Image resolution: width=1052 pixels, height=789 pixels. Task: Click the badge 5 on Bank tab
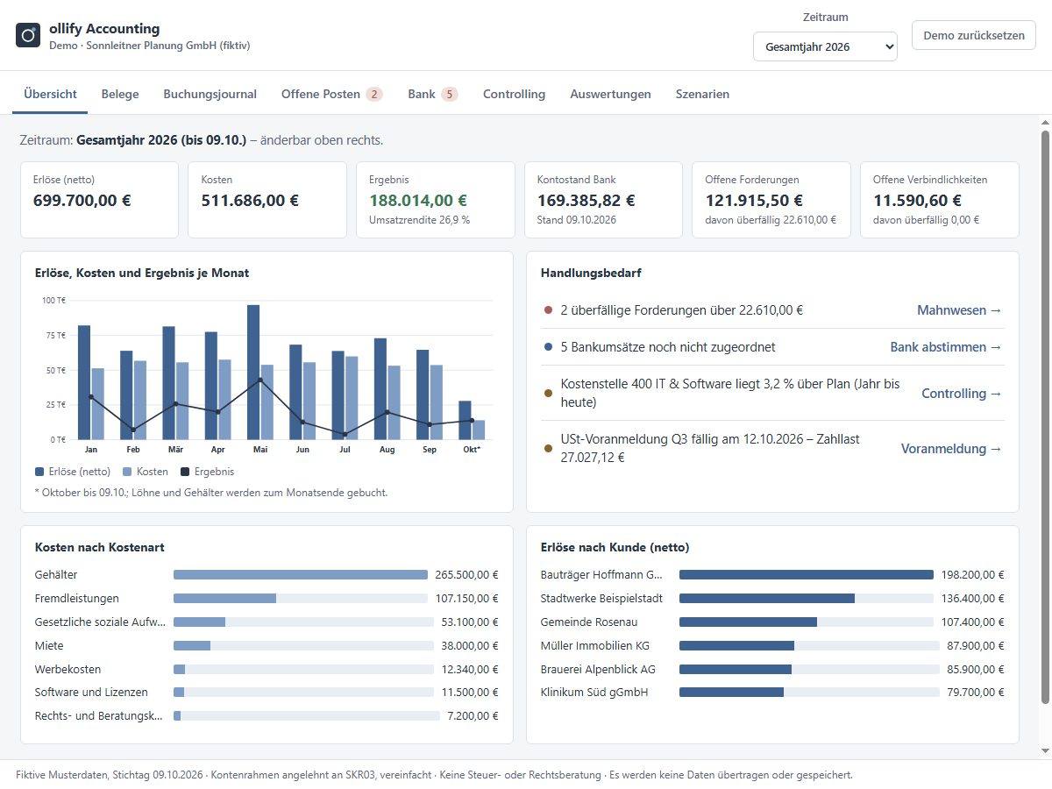[450, 94]
